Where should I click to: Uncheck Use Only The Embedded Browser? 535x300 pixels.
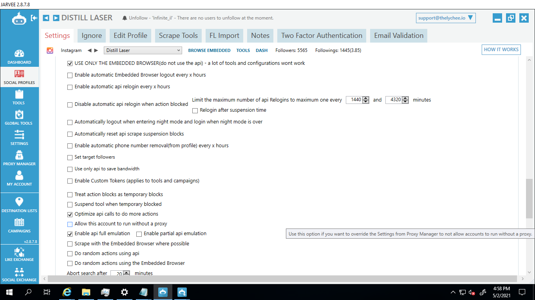click(70, 63)
